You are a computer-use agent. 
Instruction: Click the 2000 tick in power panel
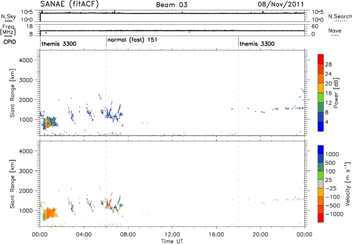26,100
